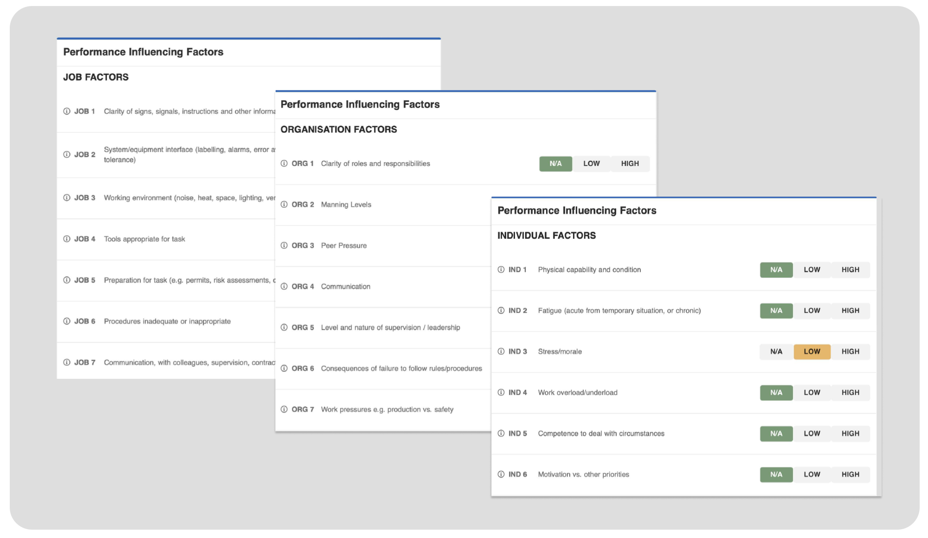Click the info icon next to JOB 4
The height and width of the screenshot is (538, 928).
(67, 239)
